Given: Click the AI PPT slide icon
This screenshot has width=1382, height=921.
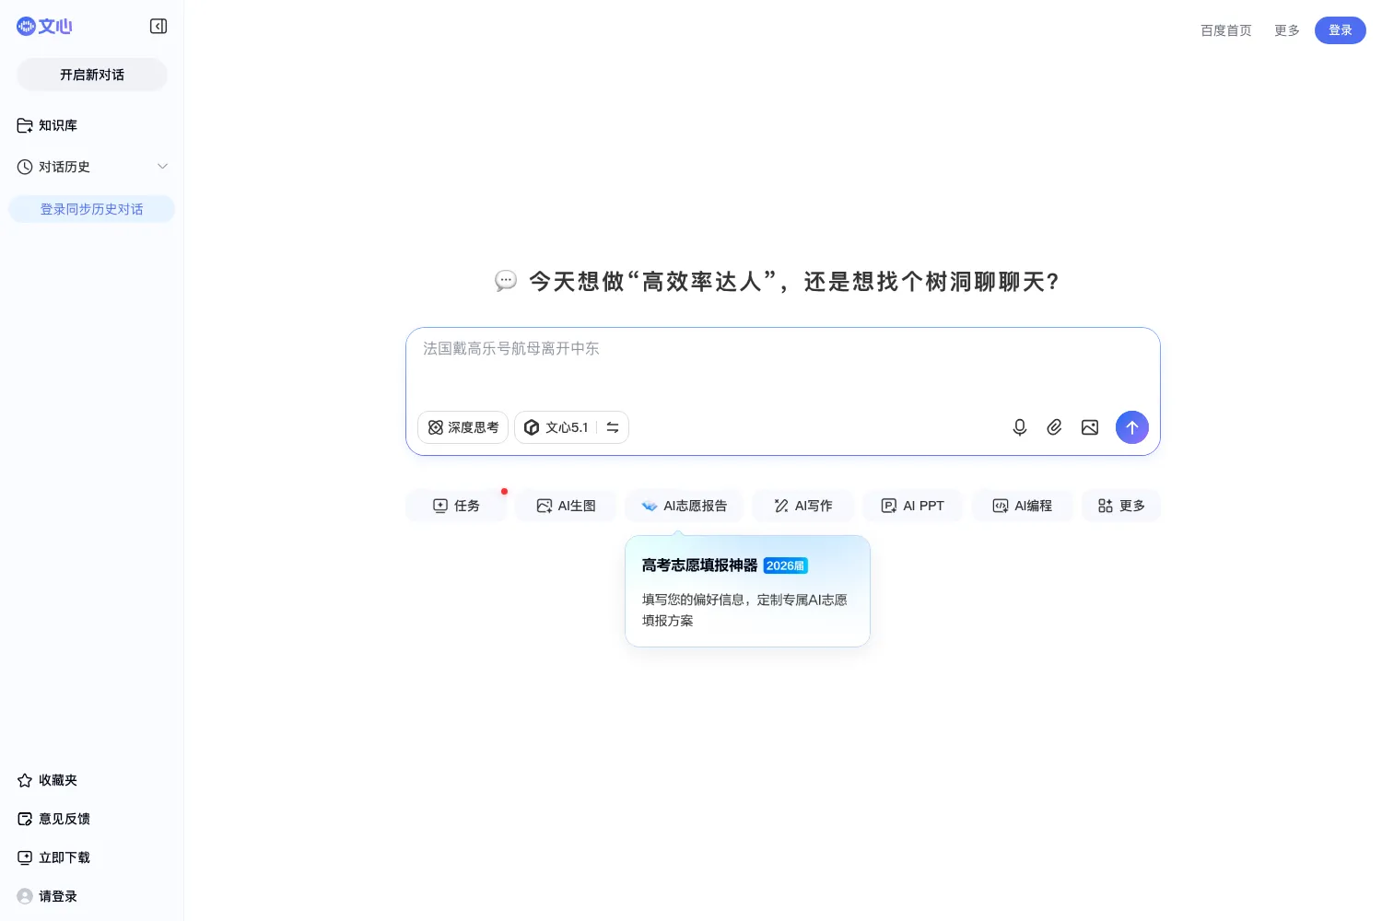Looking at the screenshot, I should point(889,506).
